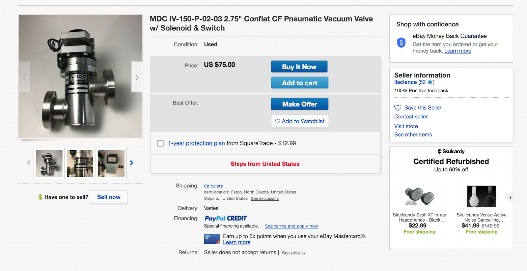
Task: Open the Visit store link
Action: click(x=406, y=126)
